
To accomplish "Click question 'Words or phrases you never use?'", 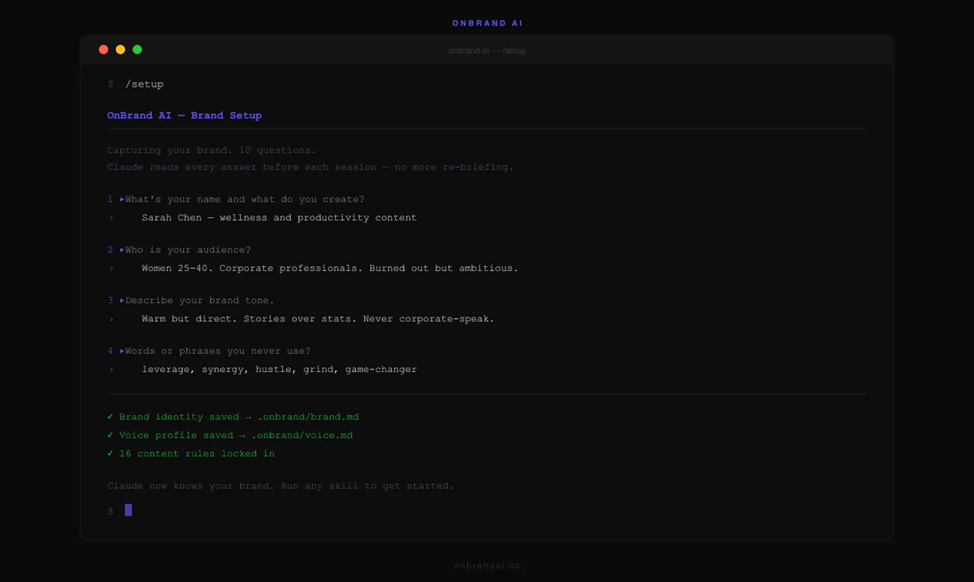I will pyautogui.click(x=218, y=351).
